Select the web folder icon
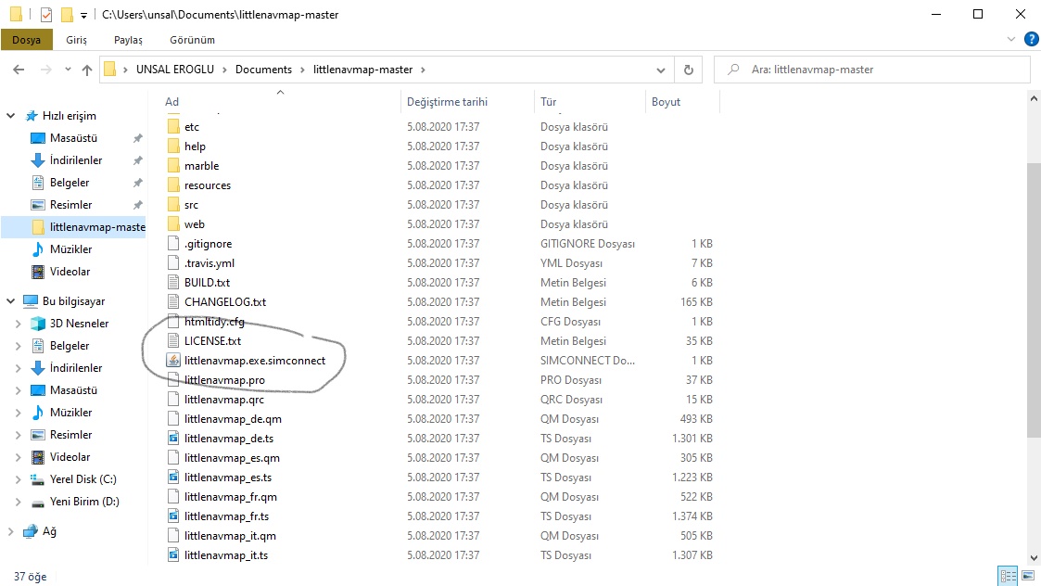 [173, 223]
